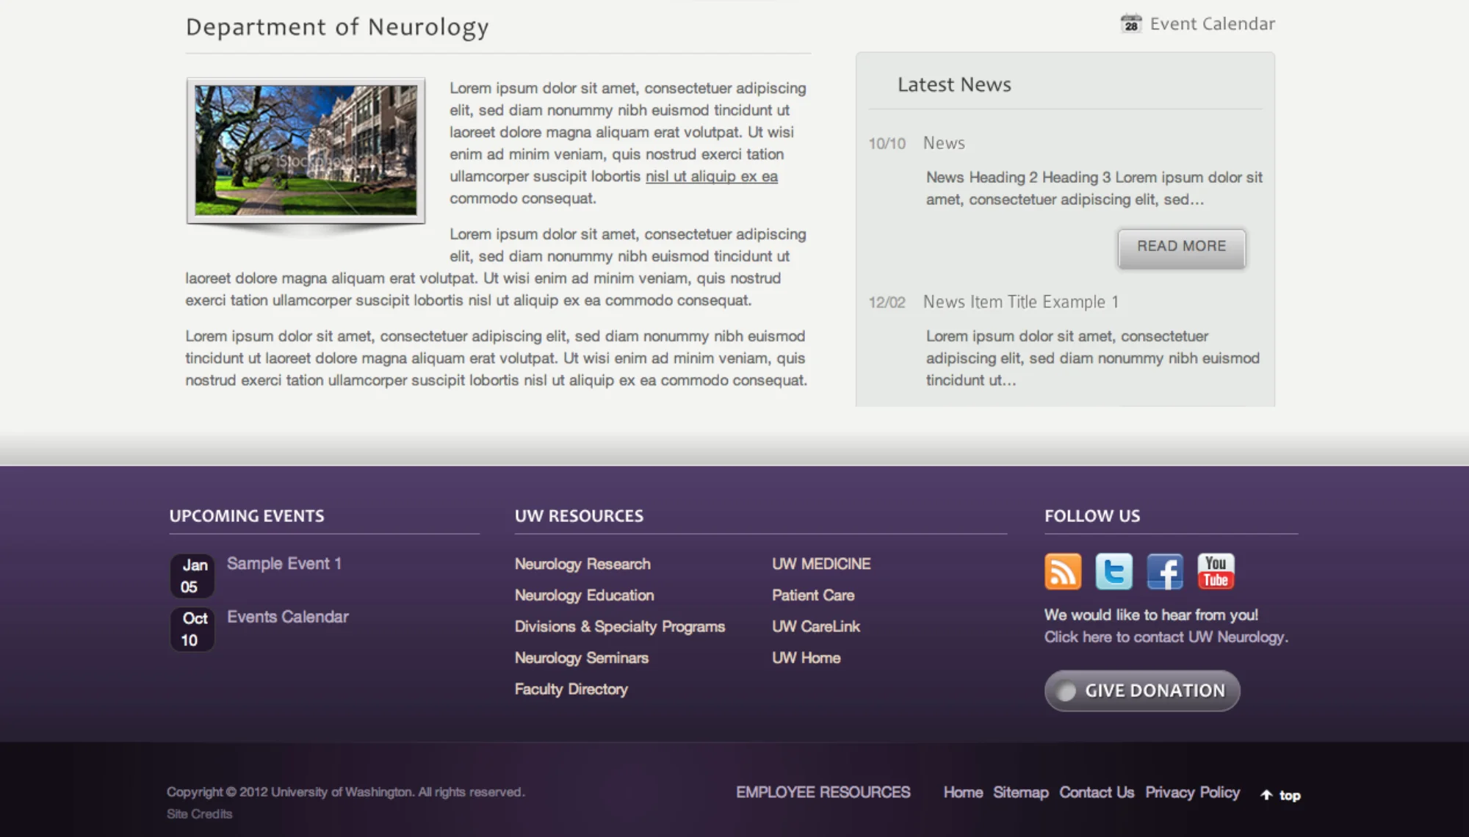Click the Event Calendar calendar icon

[1131, 23]
